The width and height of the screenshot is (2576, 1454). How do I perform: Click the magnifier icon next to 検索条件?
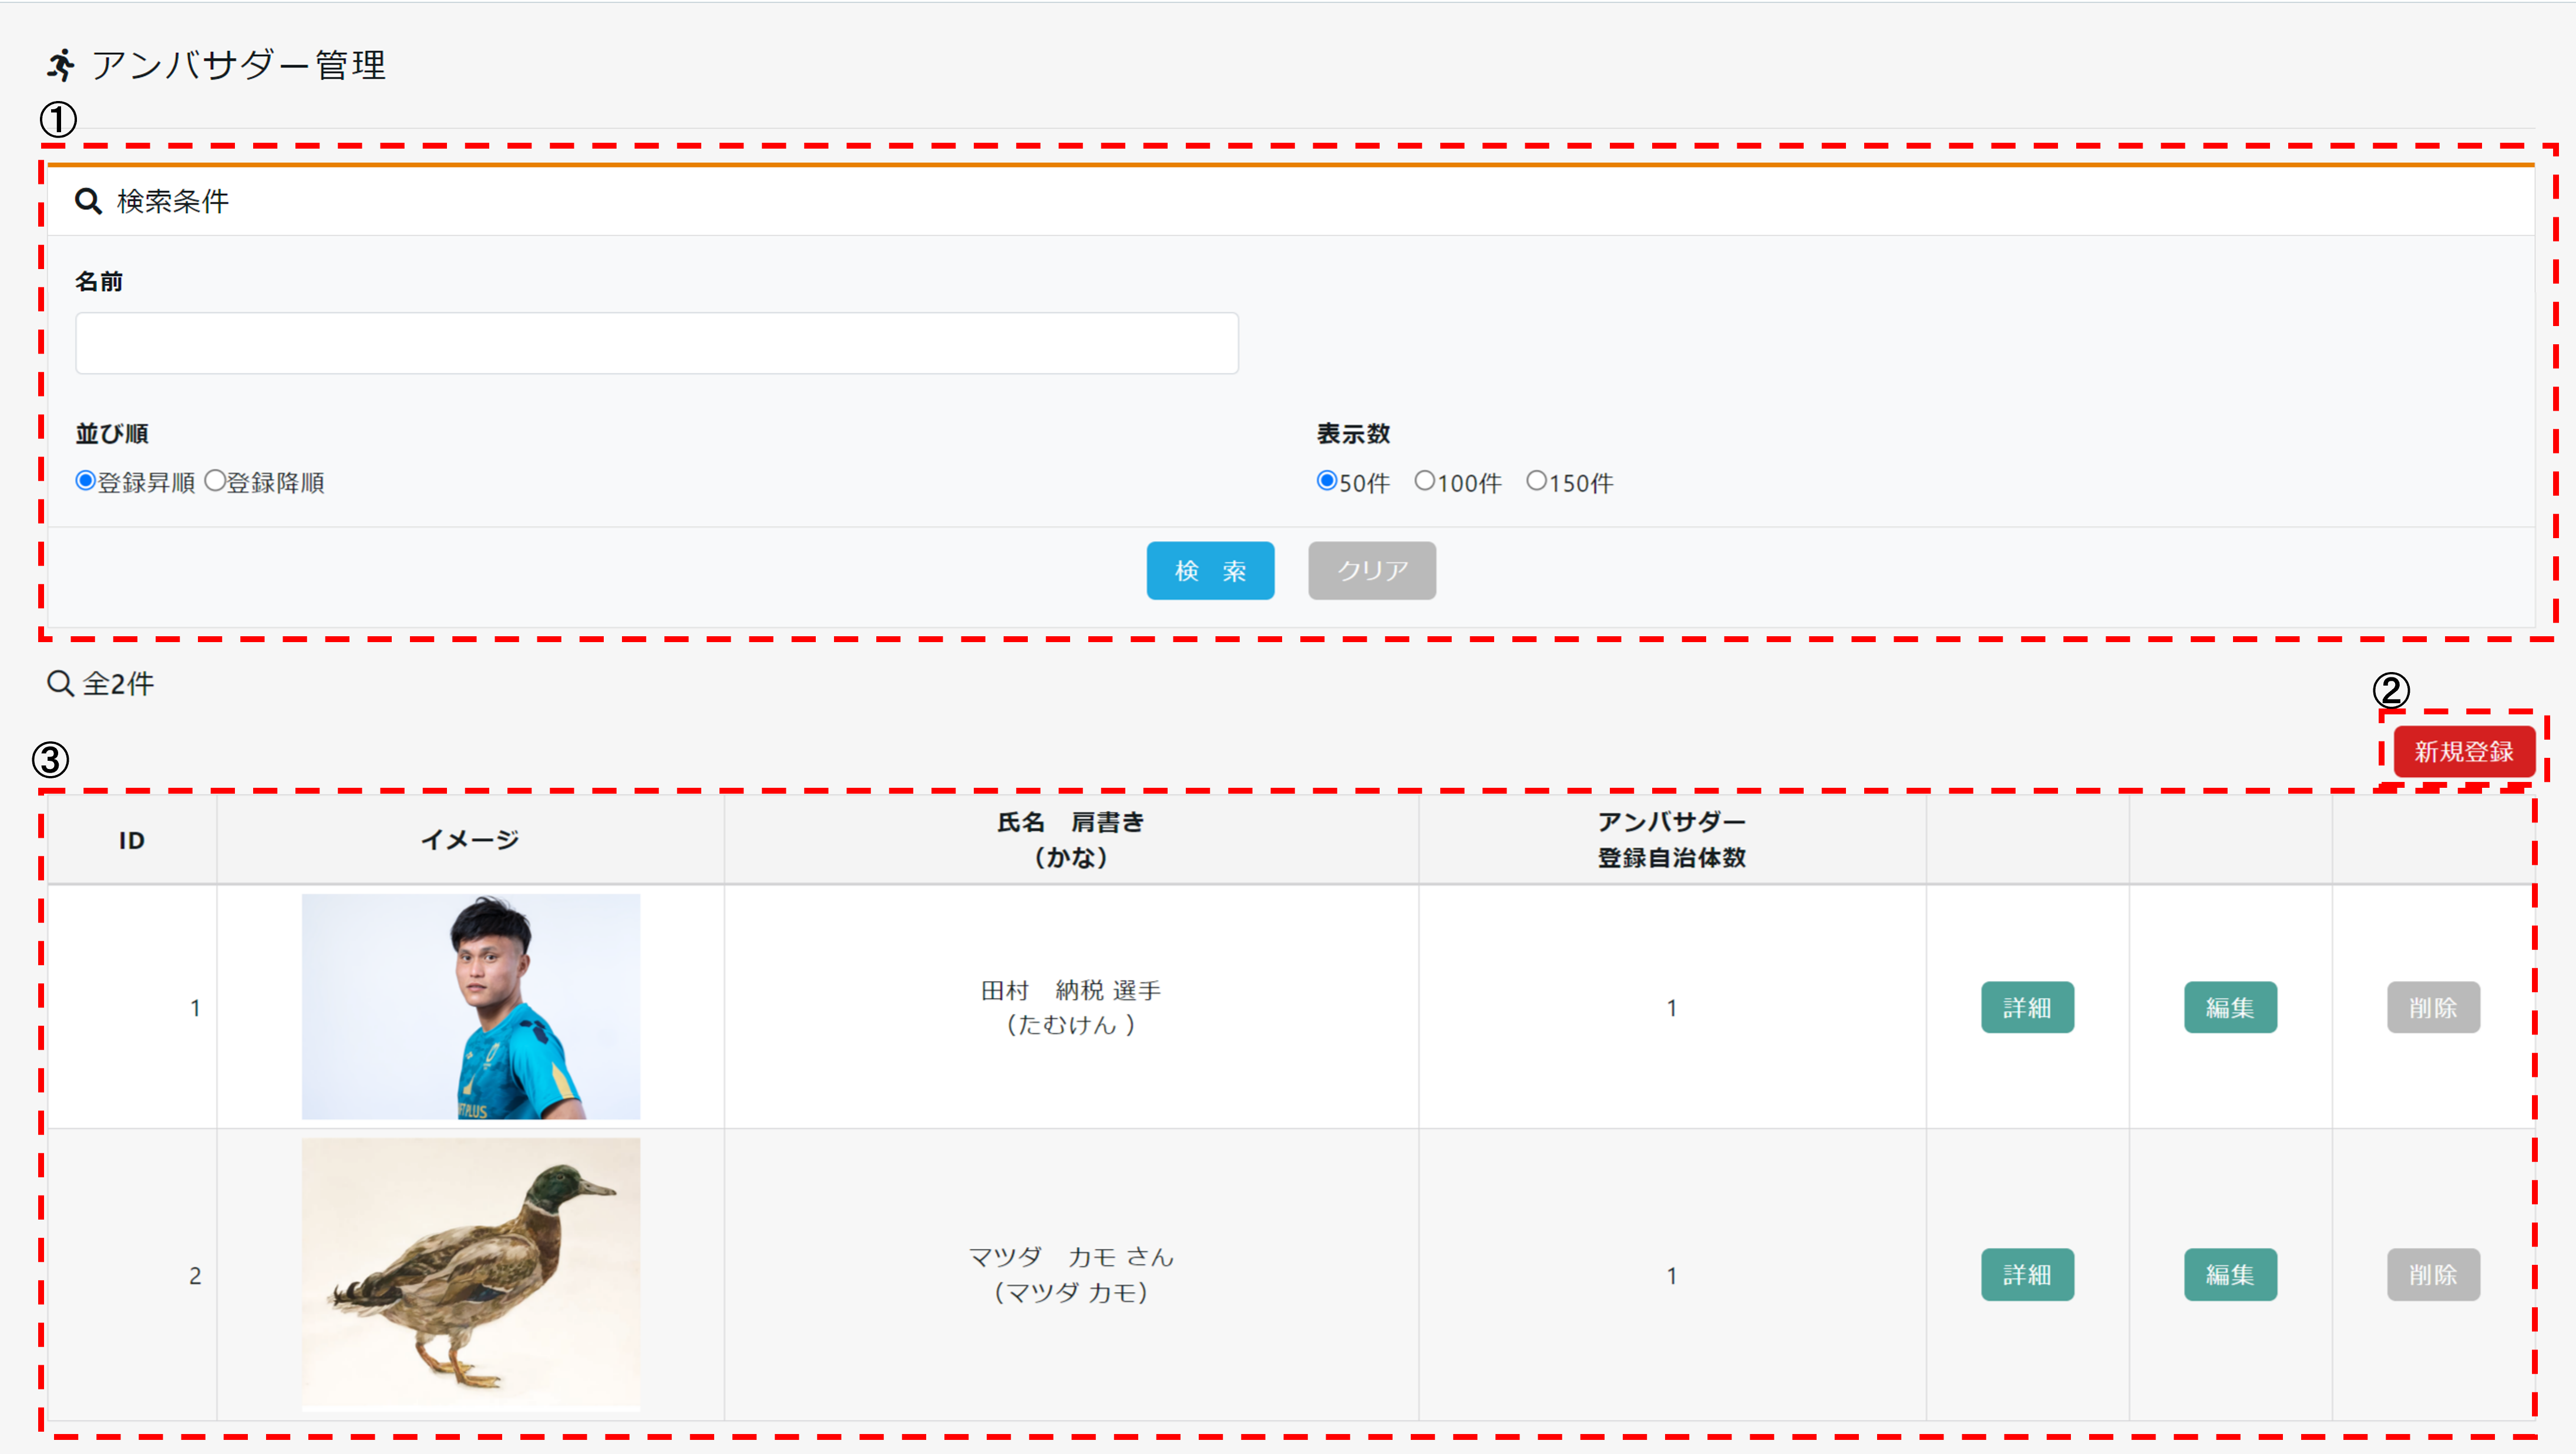[x=88, y=201]
